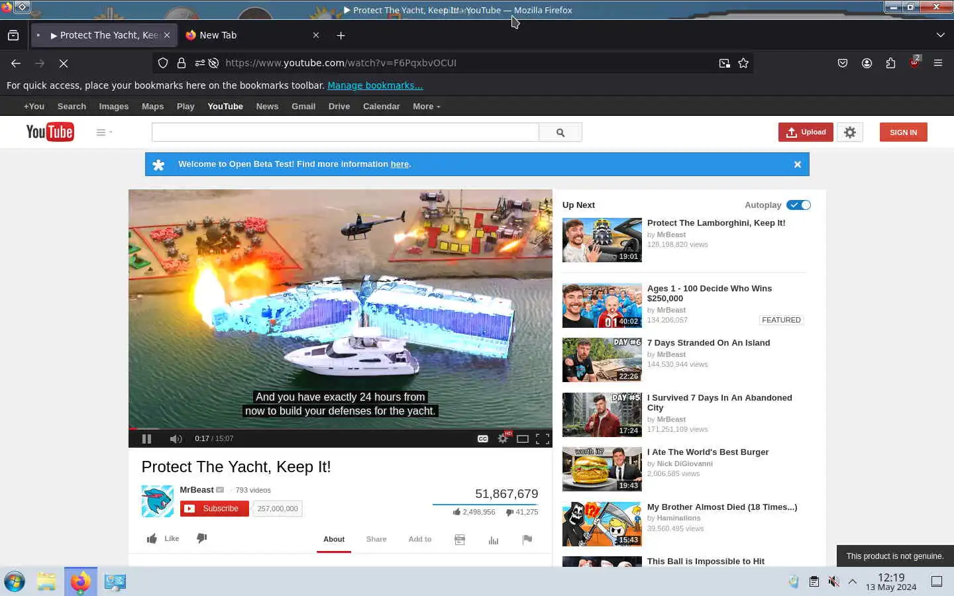
Task: Open the Add to tab
Action: click(420, 539)
